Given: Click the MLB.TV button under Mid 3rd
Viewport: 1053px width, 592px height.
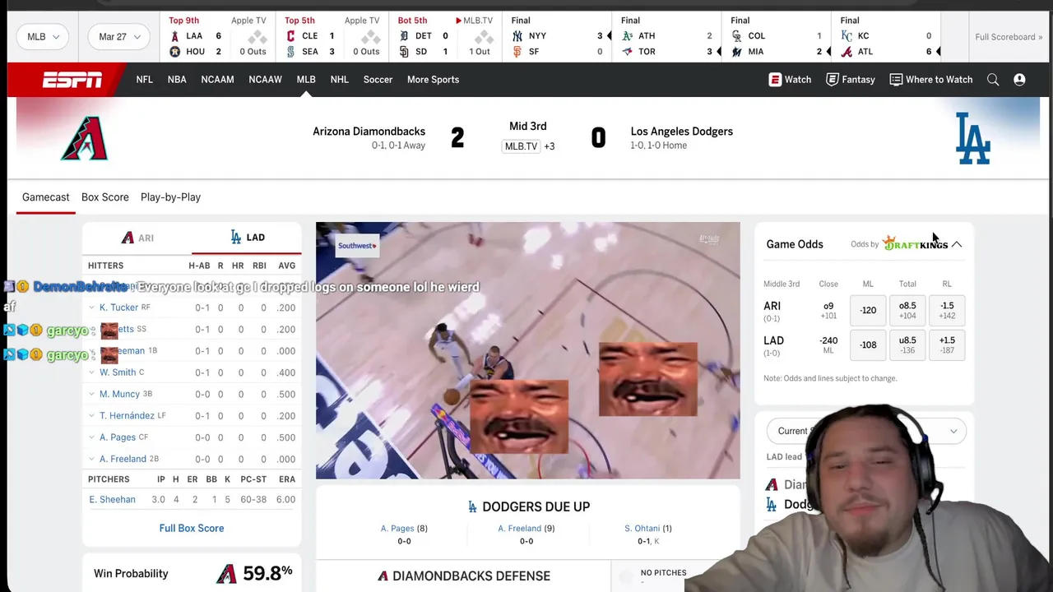Looking at the screenshot, I should pyautogui.click(x=521, y=146).
